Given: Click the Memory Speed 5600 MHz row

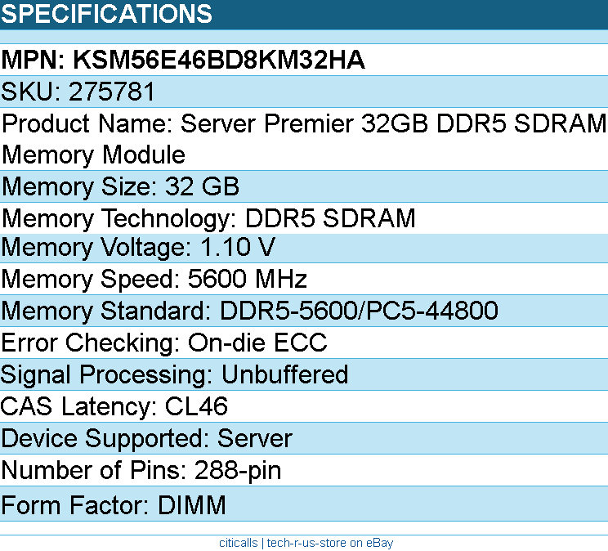Looking at the screenshot, I should click(154, 280).
